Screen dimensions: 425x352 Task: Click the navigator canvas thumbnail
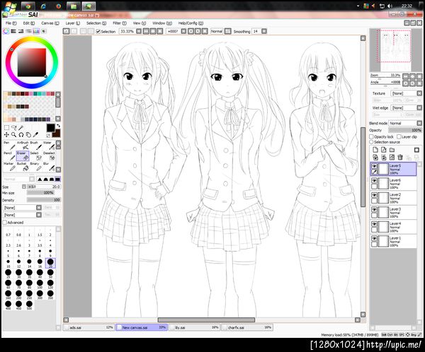tap(395, 50)
